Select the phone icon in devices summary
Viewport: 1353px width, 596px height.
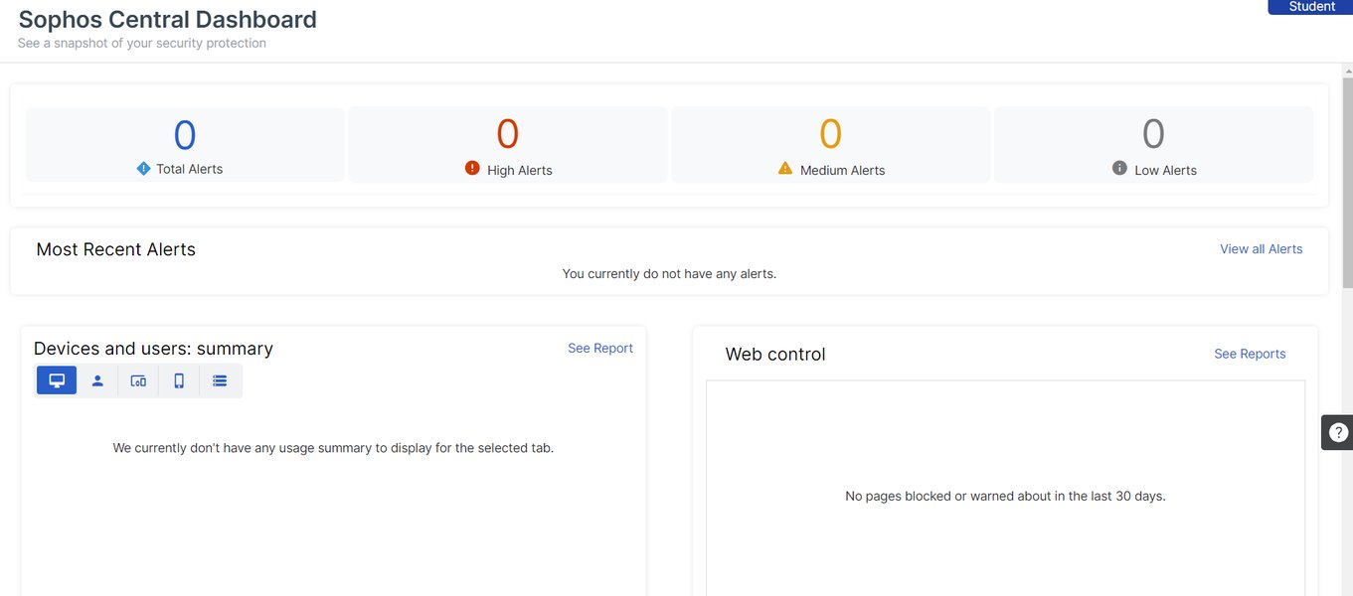(x=179, y=379)
